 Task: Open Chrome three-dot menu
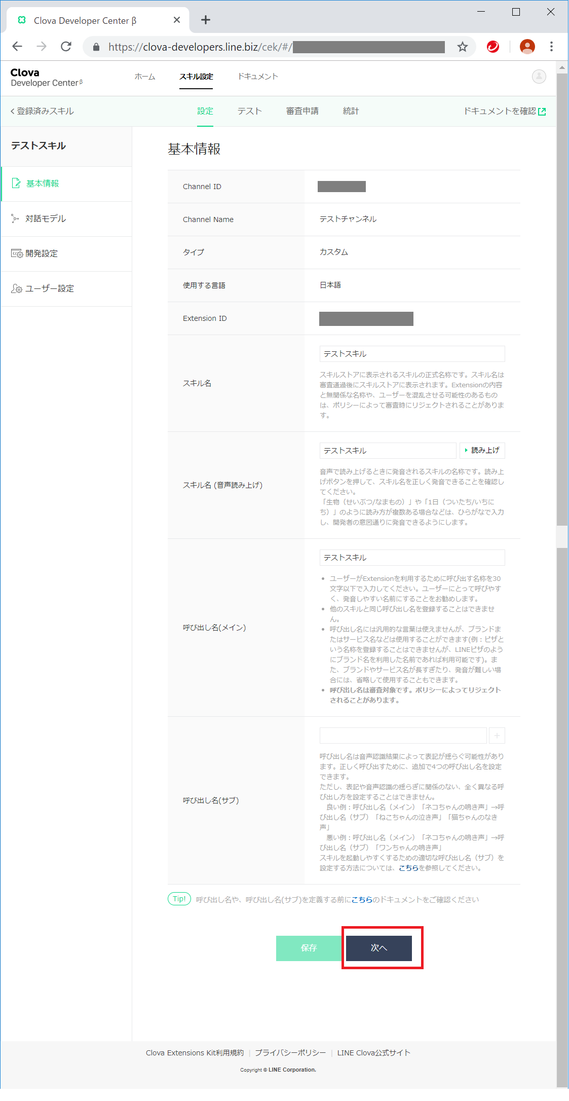[551, 47]
